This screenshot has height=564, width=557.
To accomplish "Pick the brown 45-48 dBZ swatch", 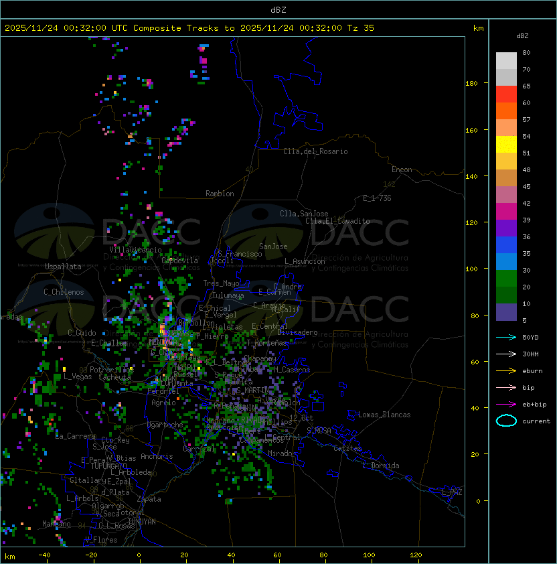I will 506,178.
